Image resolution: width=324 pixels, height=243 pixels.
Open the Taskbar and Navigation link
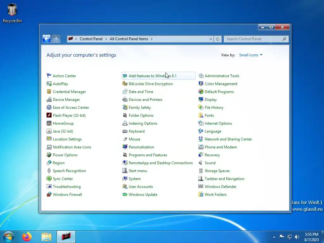pos(224,179)
